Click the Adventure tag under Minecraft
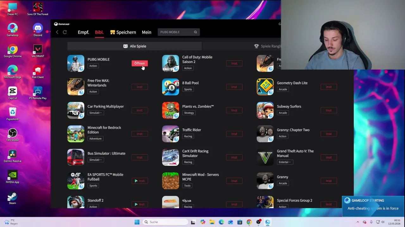Image resolution: width=405 pixels, height=227 pixels. (x=95, y=138)
